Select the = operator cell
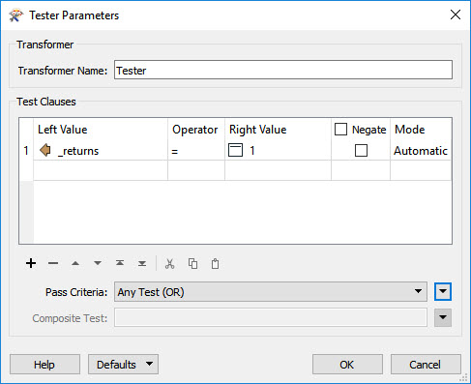471x384 pixels. click(x=196, y=151)
